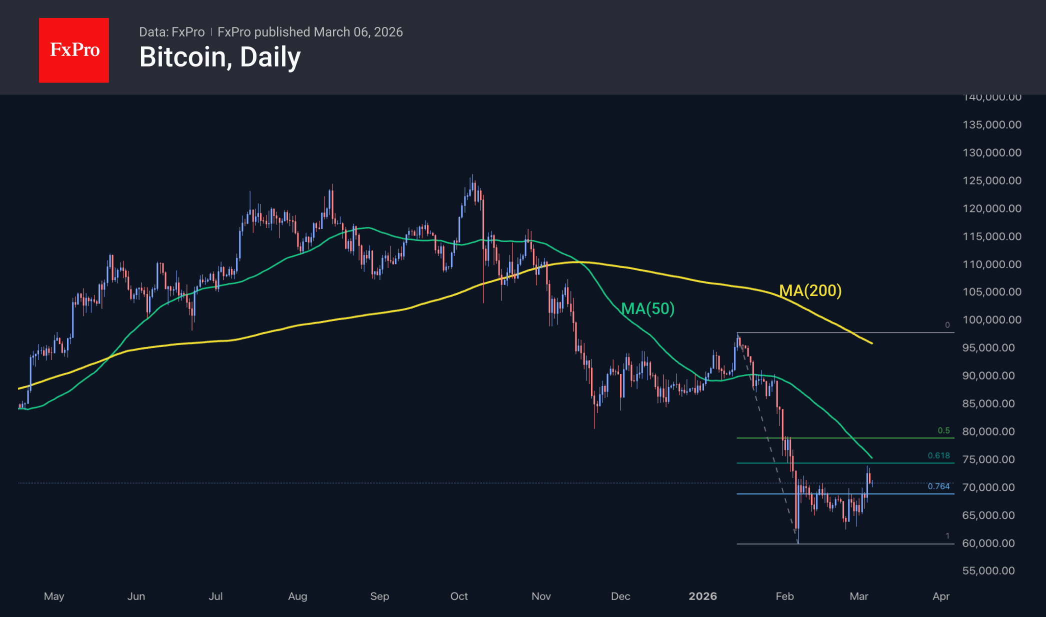The height and width of the screenshot is (617, 1046).
Task: Click the 125,000.00 price axis label
Action: (x=991, y=180)
